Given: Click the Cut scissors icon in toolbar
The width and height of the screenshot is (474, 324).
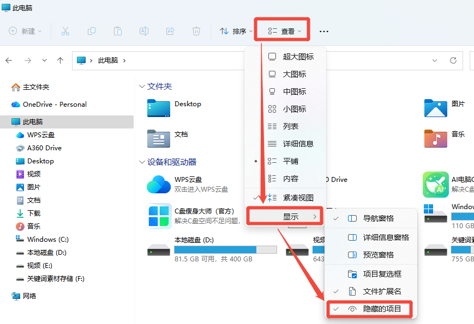Looking at the screenshot, I should pos(65,31).
